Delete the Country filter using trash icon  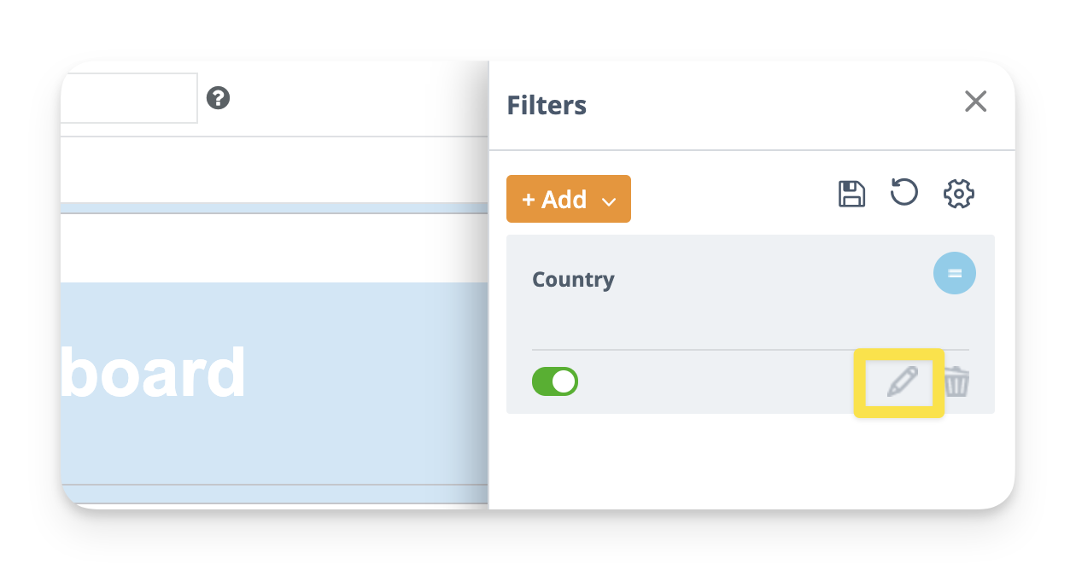[x=956, y=381]
